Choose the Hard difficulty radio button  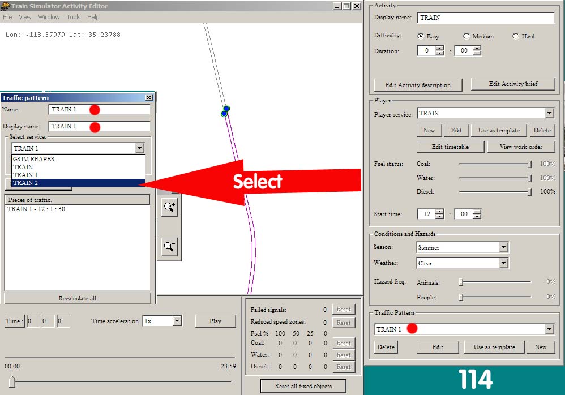point(515,36)
